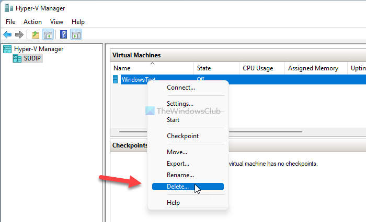Click the Hyper-V Manager title bar icon
Viewport: 366px width, 222px height.
[x=9, y=8]
